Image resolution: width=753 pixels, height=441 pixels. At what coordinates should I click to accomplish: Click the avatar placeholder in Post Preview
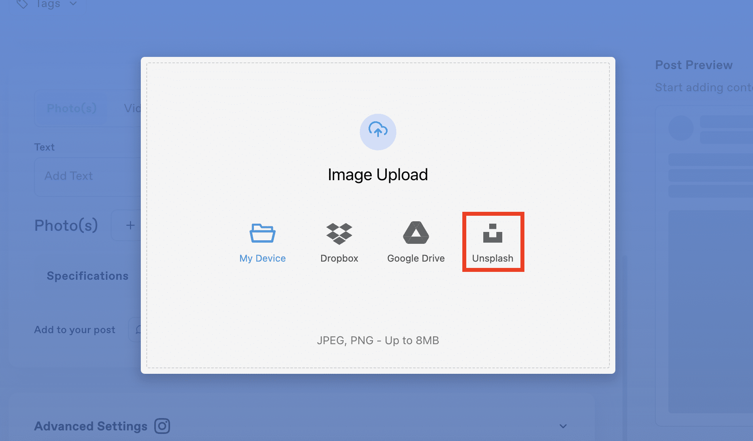(x=680, y=128)
